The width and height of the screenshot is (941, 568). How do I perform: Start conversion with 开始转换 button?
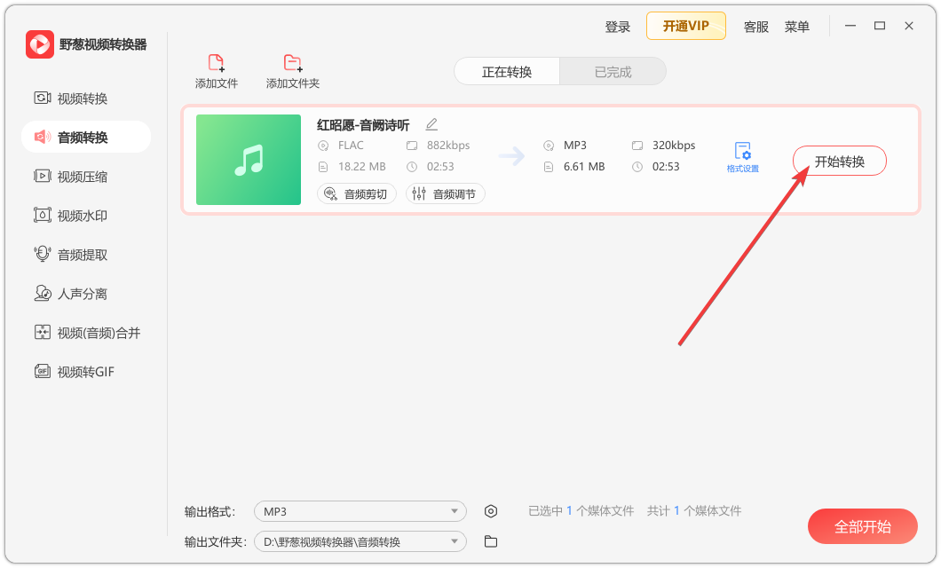point(839,160)
